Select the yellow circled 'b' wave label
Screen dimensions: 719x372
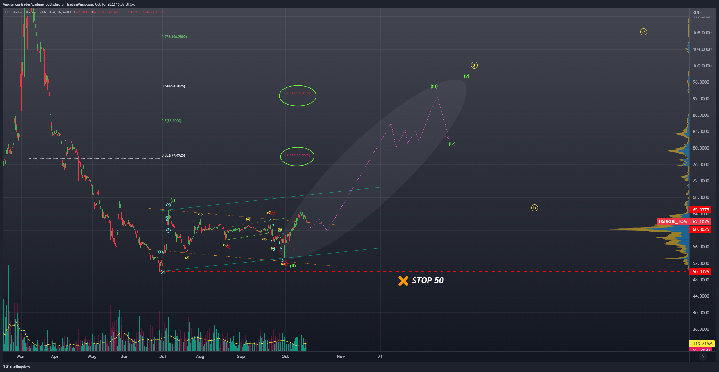[x=534, y=208]
